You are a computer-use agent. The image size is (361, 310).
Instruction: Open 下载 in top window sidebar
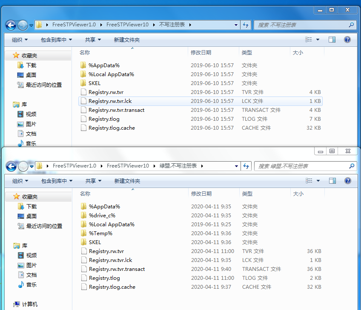click(x=27, y=65)
